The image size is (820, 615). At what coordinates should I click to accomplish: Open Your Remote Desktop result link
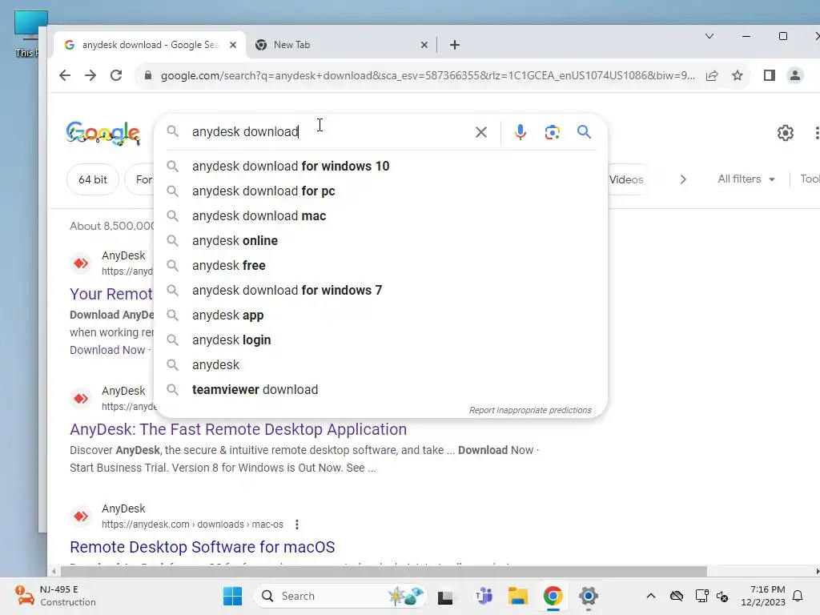(x=111, y=294)
